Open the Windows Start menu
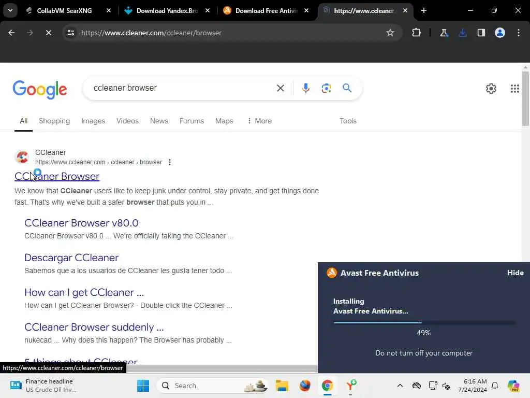This screenshot has width=530, height=398. [x=143, y=386]
